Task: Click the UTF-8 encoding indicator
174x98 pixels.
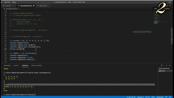Action: 147,97
